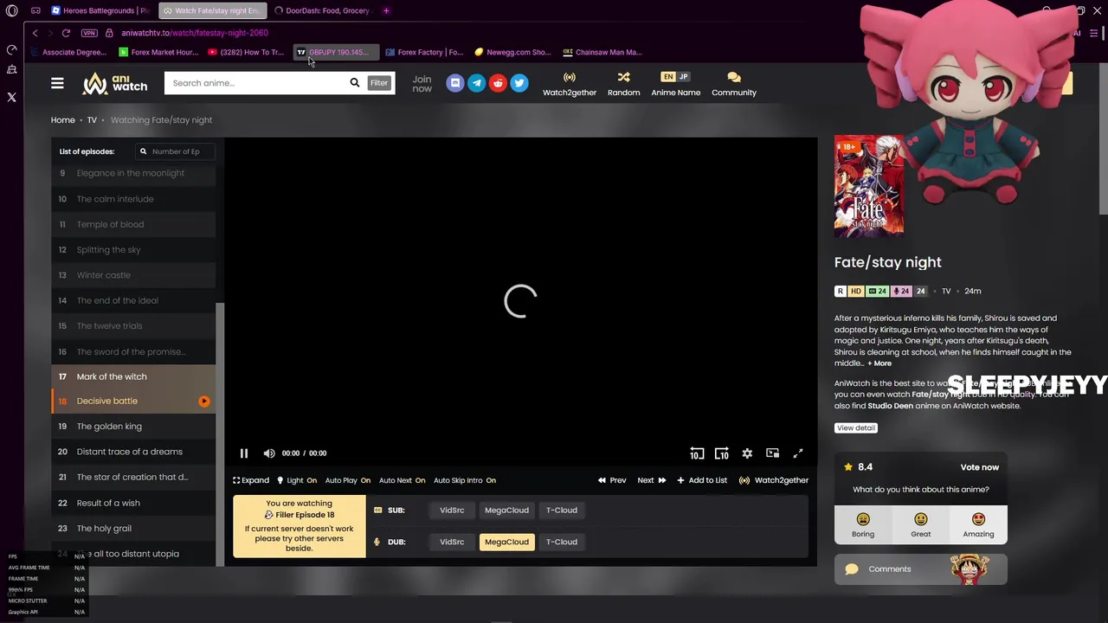Image resolution: width=1108 pixels, height=623 pixels.
Task: Open a Random anime
Action: click(x=623, y=84)
